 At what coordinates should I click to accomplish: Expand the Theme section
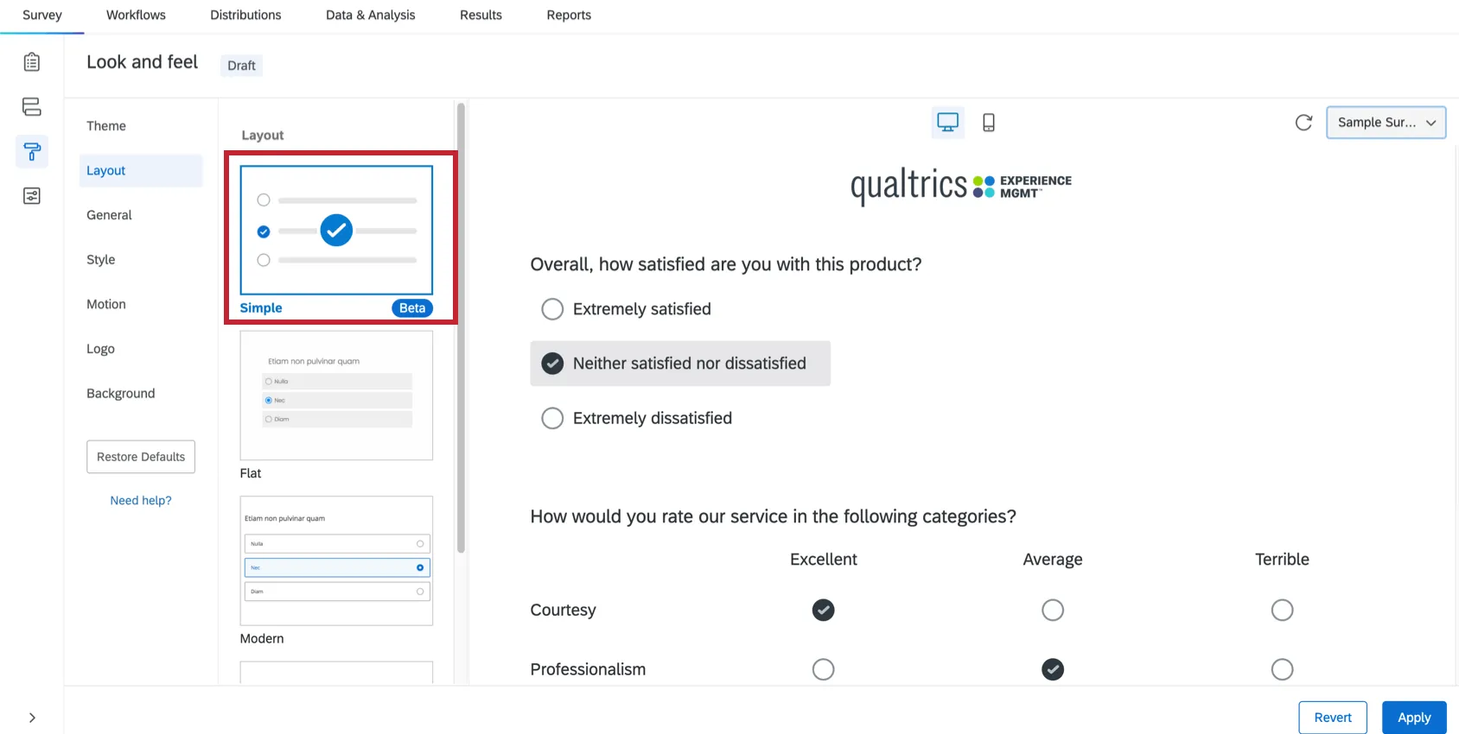coord(105,125)
